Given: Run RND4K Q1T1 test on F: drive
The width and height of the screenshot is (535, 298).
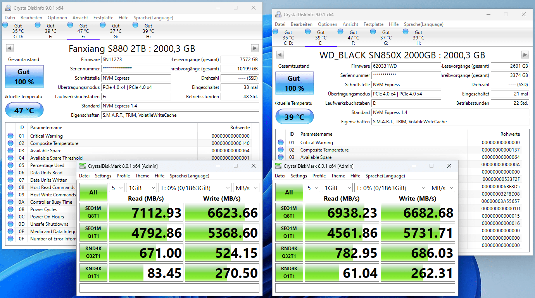Looking at the screenshot, I should click(93, 272).
